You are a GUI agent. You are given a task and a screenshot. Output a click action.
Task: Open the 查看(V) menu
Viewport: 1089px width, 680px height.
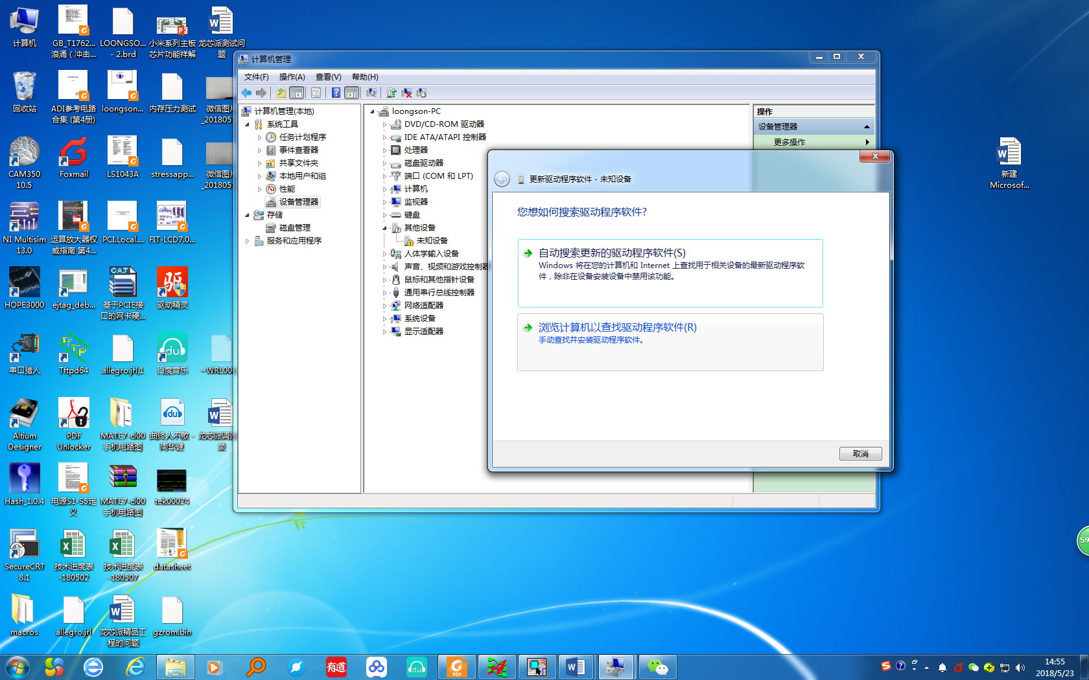point(328,77)
